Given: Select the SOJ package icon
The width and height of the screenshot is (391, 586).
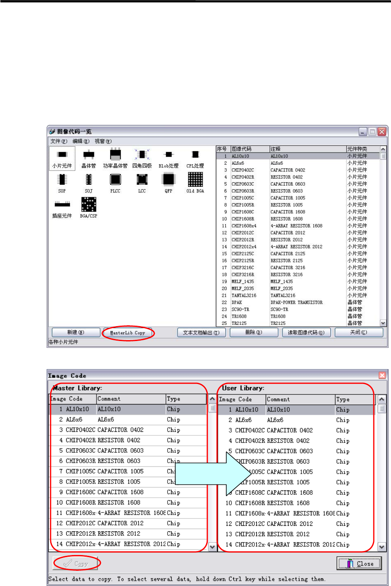Looking at the screenshot, I should (89, 183).
